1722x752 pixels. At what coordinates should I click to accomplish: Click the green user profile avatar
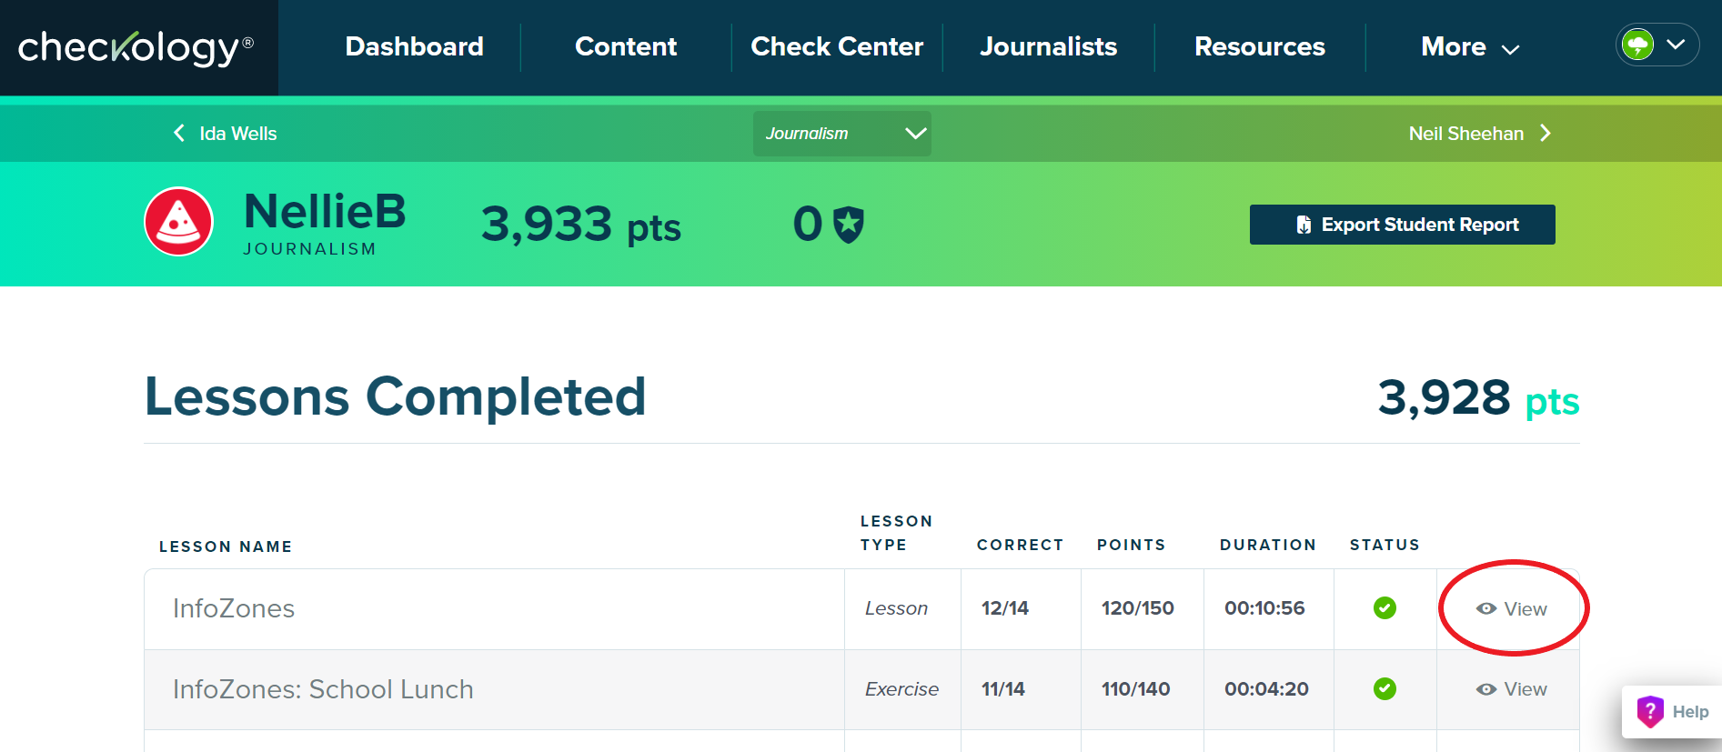coord(1638,45)
